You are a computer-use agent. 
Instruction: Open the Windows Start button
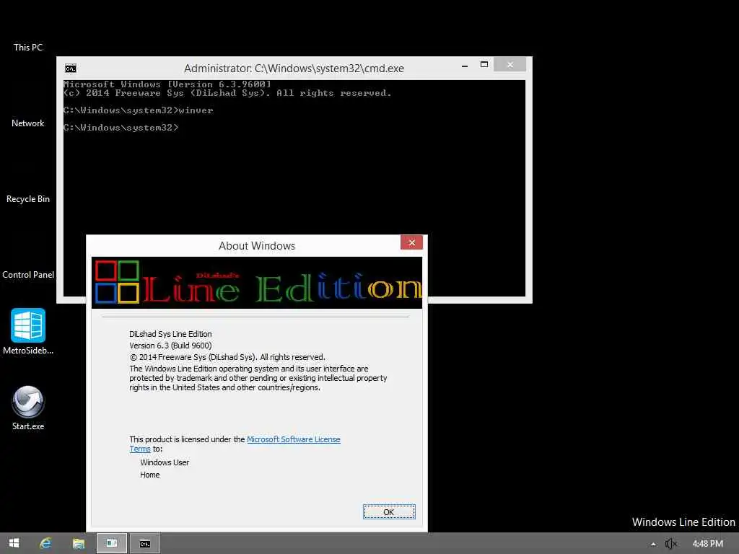tap(14, 543)
